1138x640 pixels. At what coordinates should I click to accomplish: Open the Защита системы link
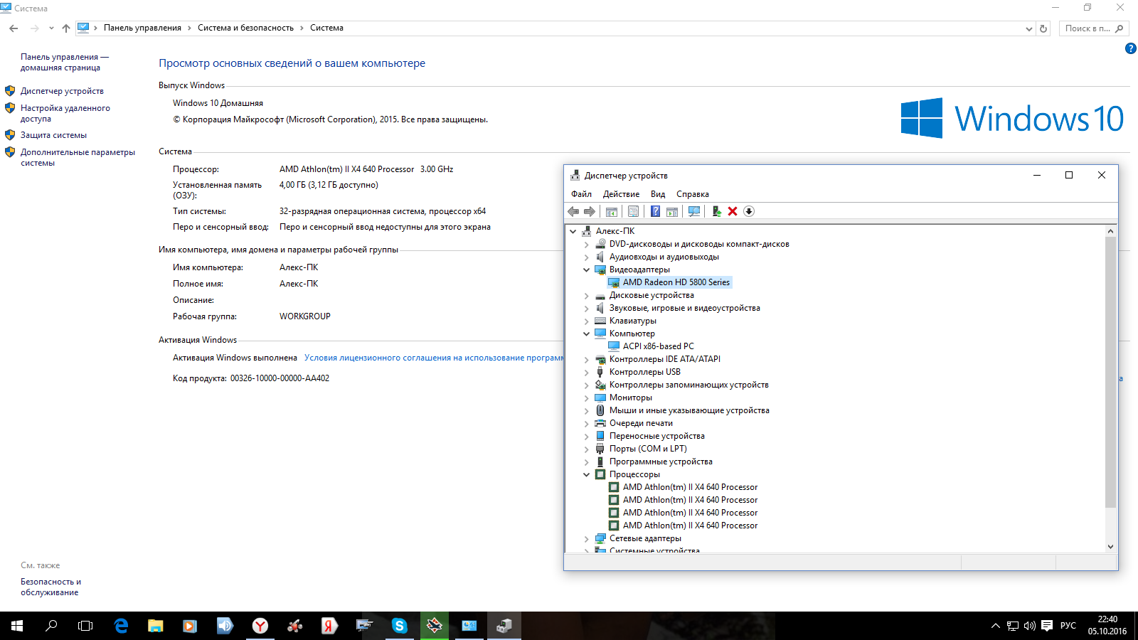click(53, 135)
